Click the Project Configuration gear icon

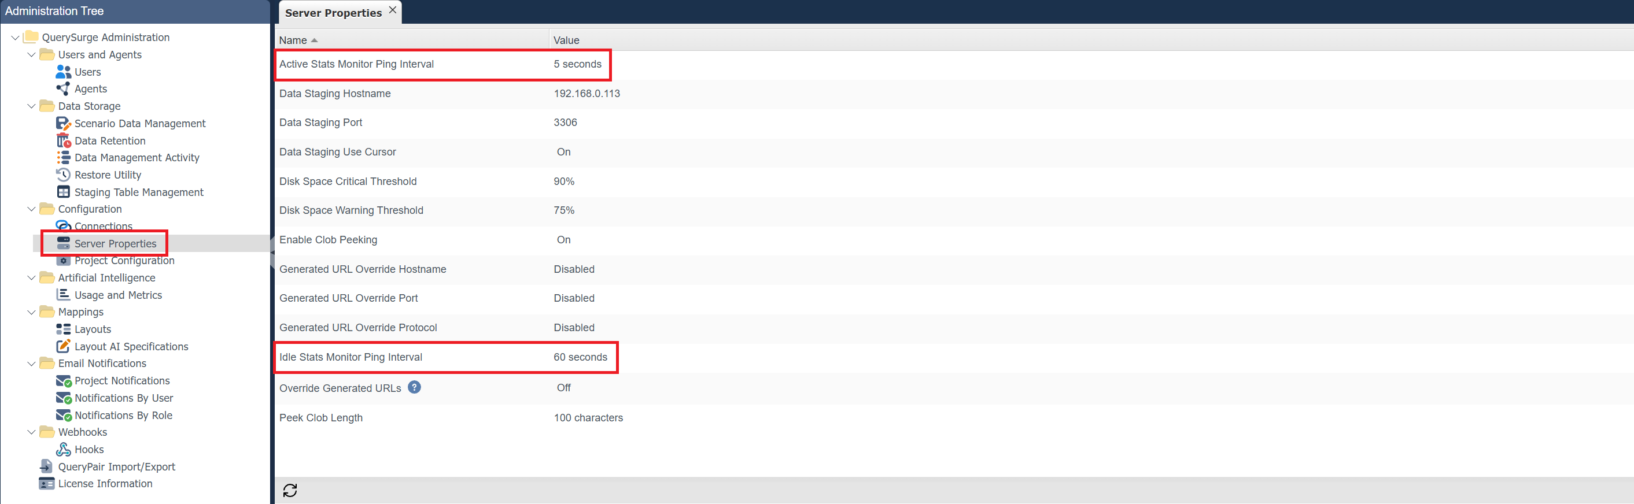point(64,260)
